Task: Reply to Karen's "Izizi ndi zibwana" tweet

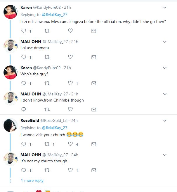Action: click(x=24, y=31)
